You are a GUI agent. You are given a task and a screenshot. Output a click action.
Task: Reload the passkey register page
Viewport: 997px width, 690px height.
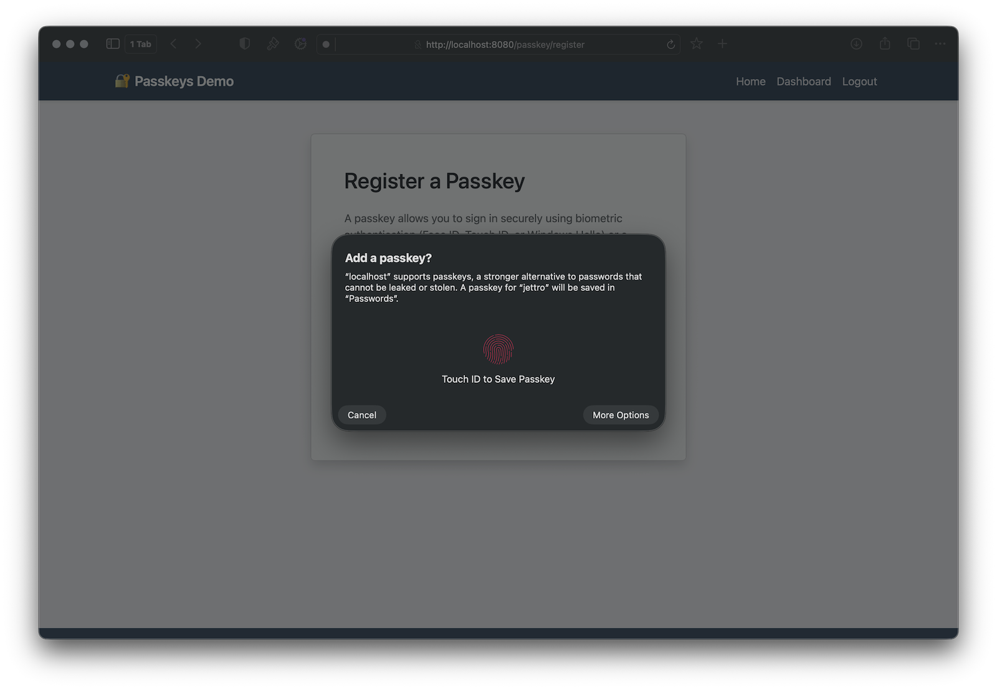coord(670,45)
